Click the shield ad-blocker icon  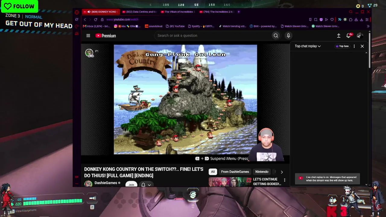coord(321,20)
